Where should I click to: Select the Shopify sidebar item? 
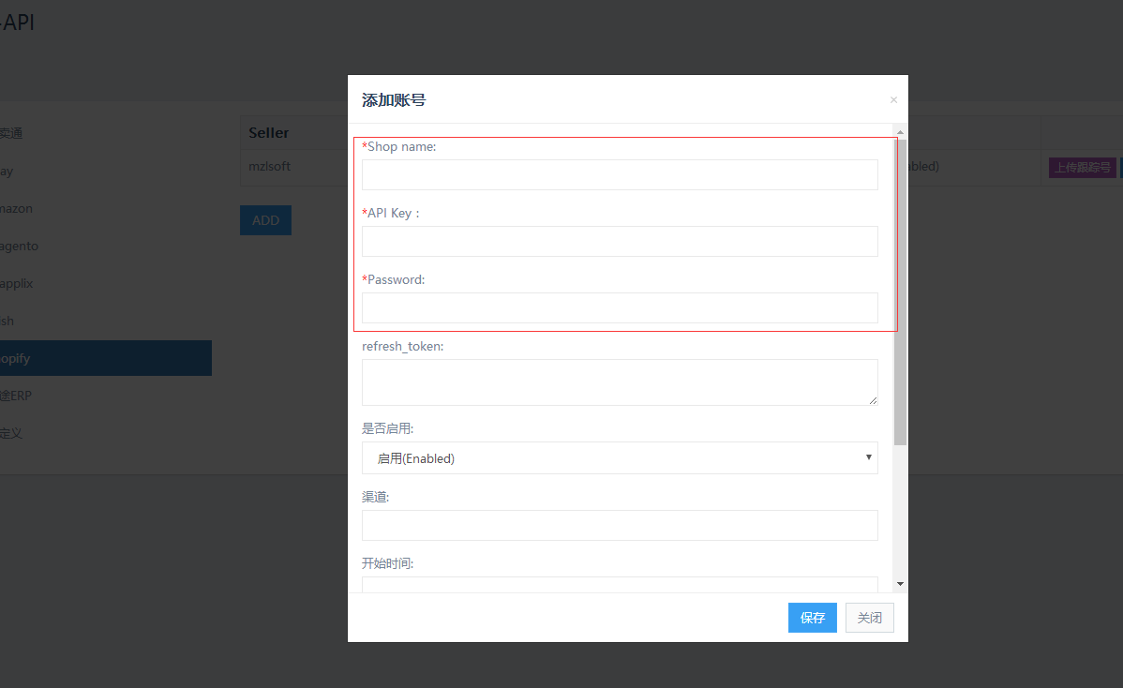click(x=106, y=358)
